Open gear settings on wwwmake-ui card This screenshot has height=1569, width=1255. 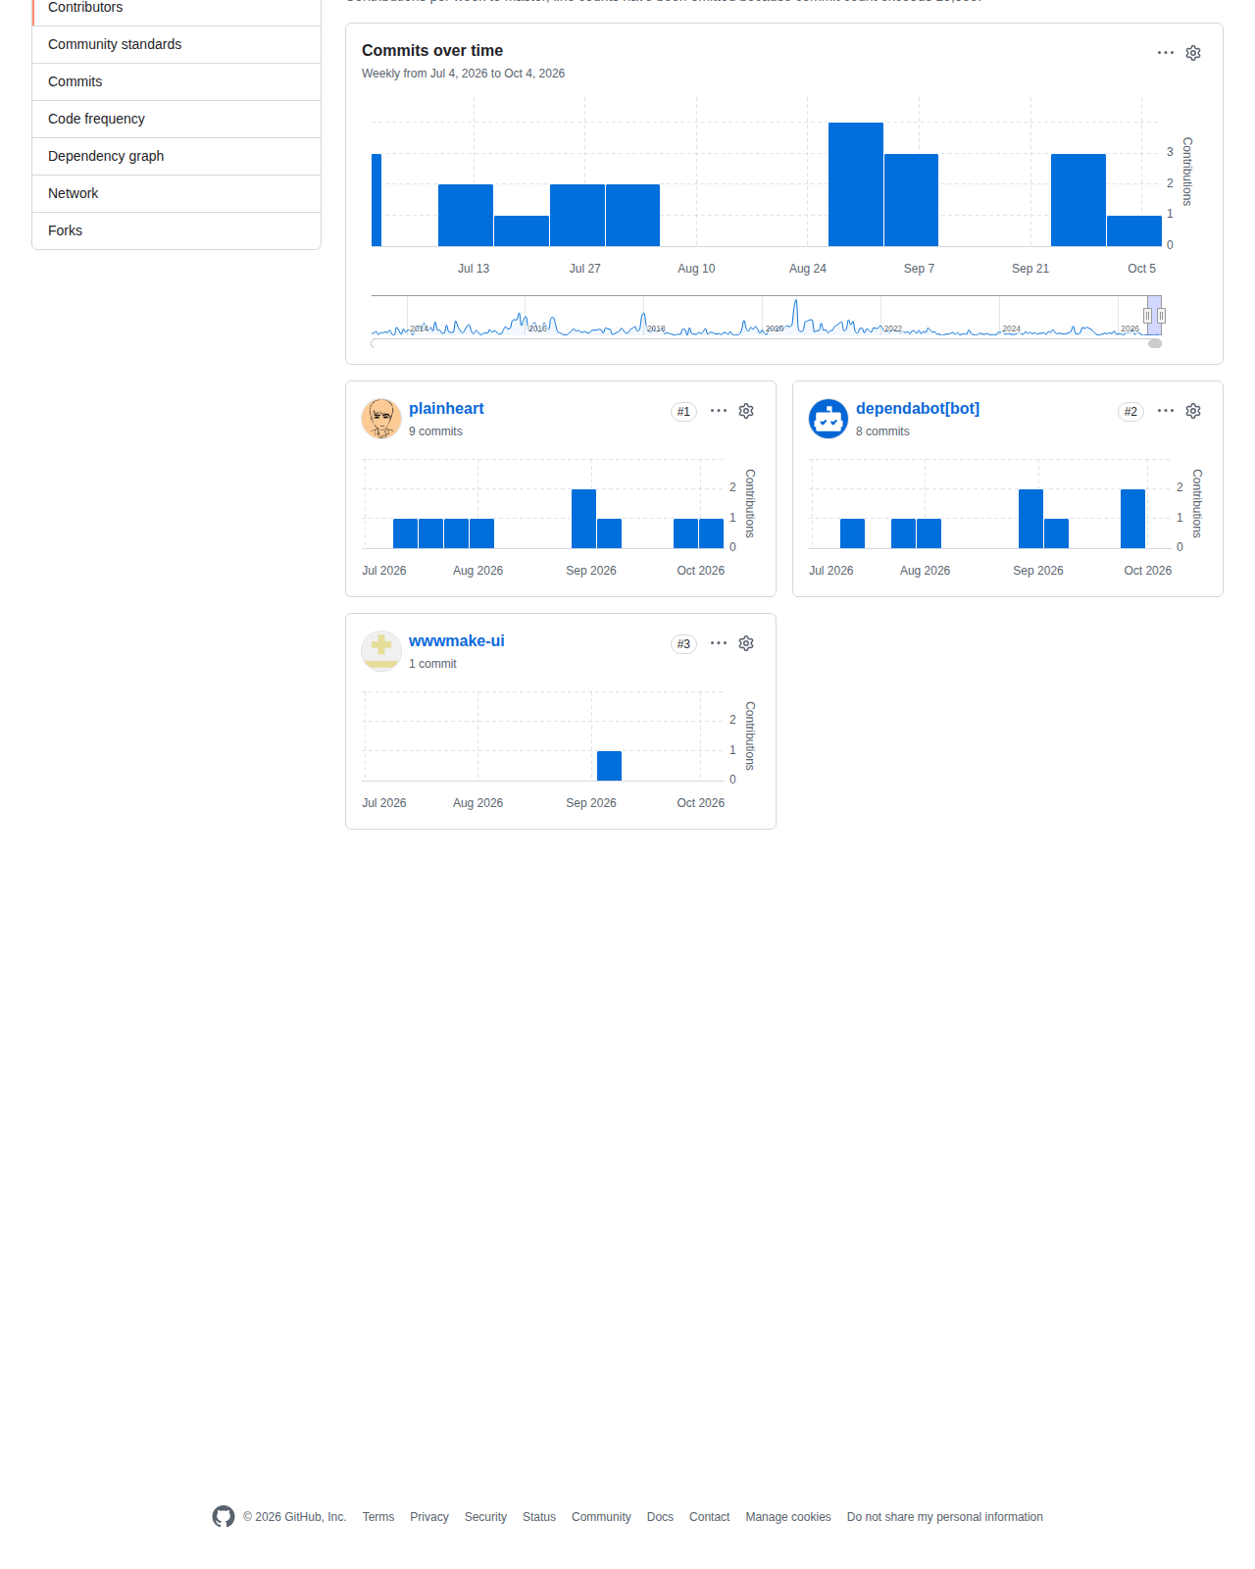746,643
